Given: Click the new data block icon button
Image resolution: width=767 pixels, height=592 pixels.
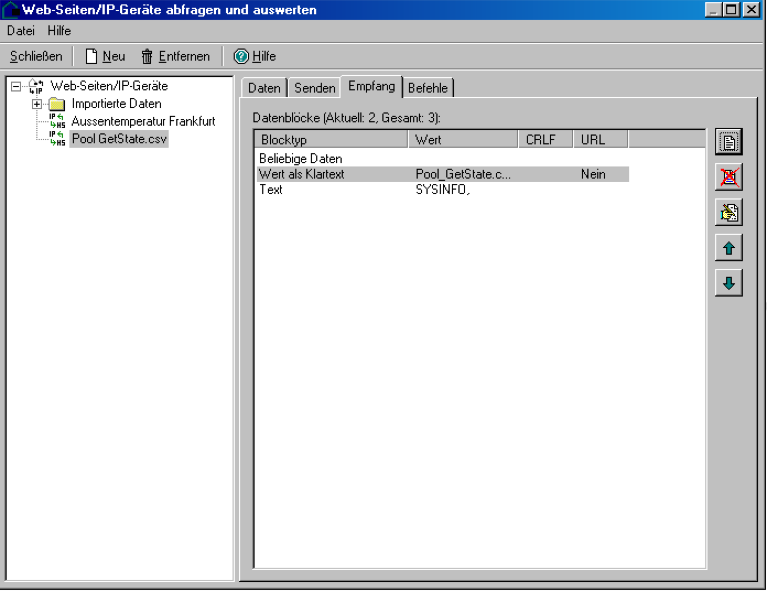Looking at the screenshot, I should (x=728, y=142).
